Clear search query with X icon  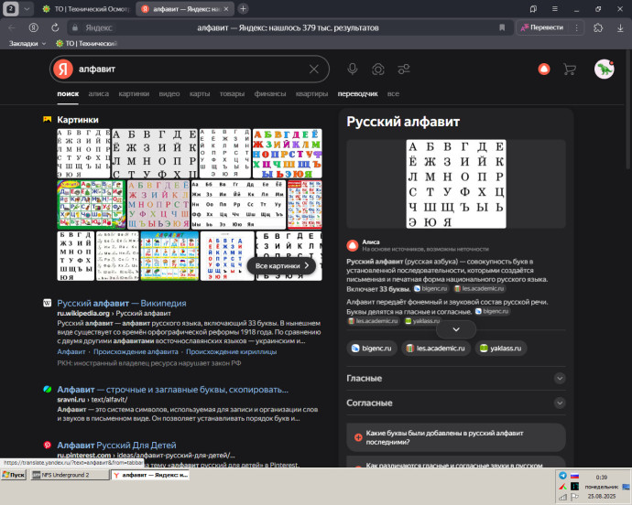(x=314, y=70)
